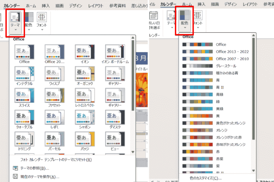Pick the トリミング theme

(x=24, y=139)
